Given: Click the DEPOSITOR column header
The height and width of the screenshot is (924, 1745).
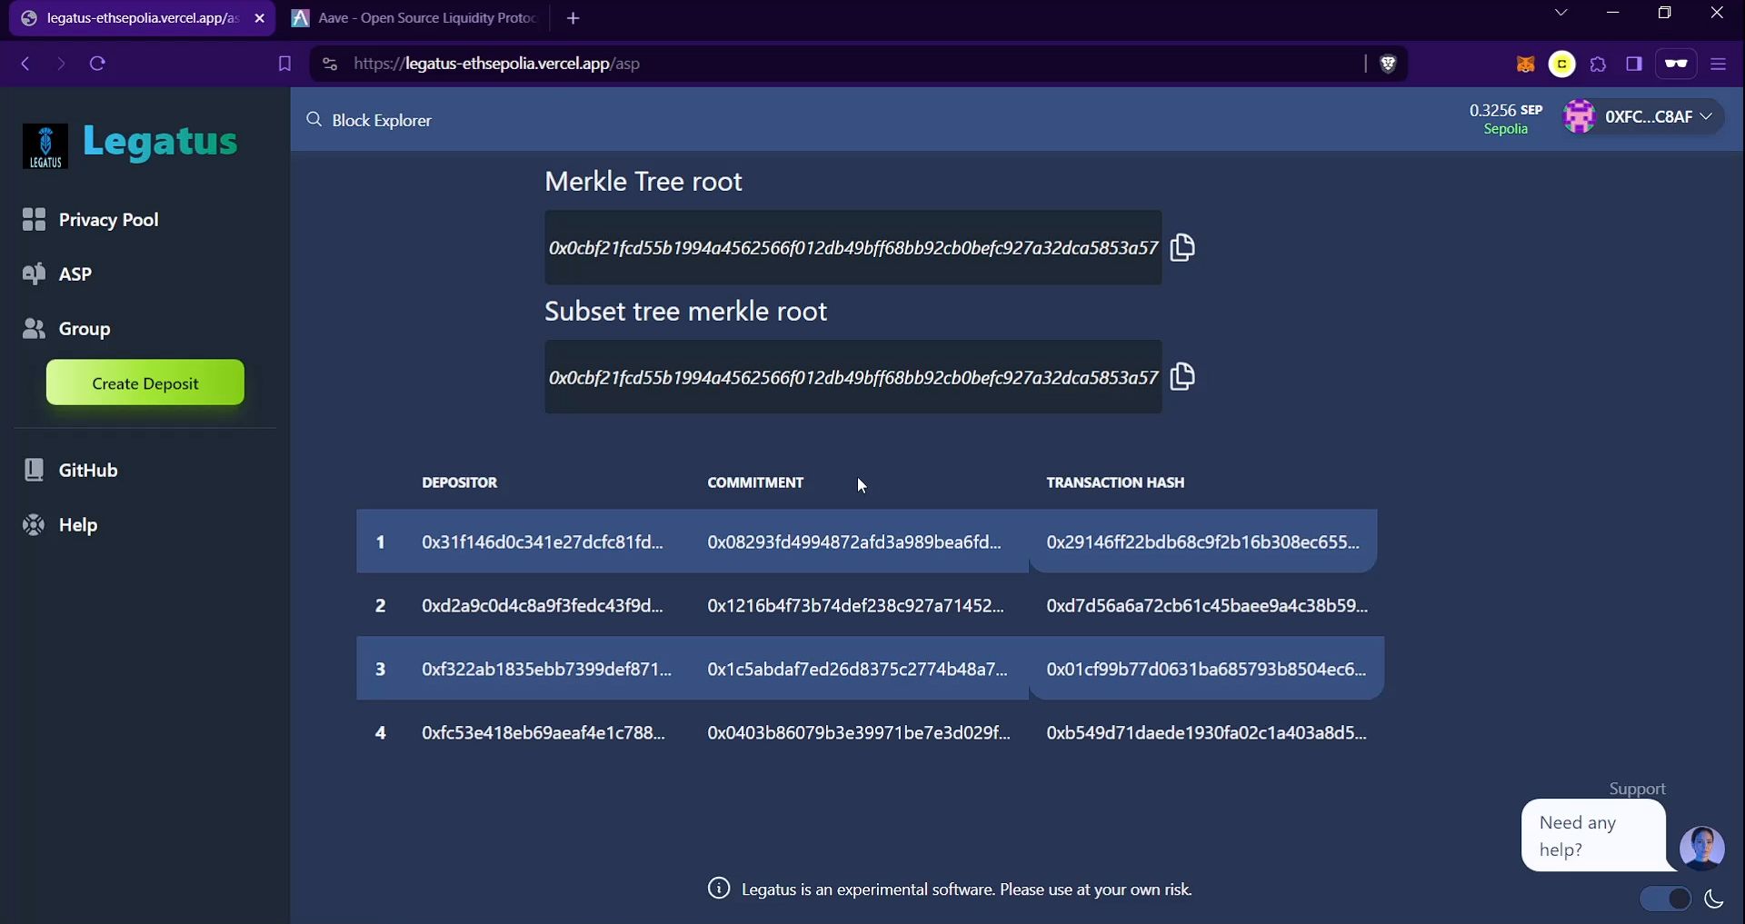Looking at the screenshot, I should (459, 482).
